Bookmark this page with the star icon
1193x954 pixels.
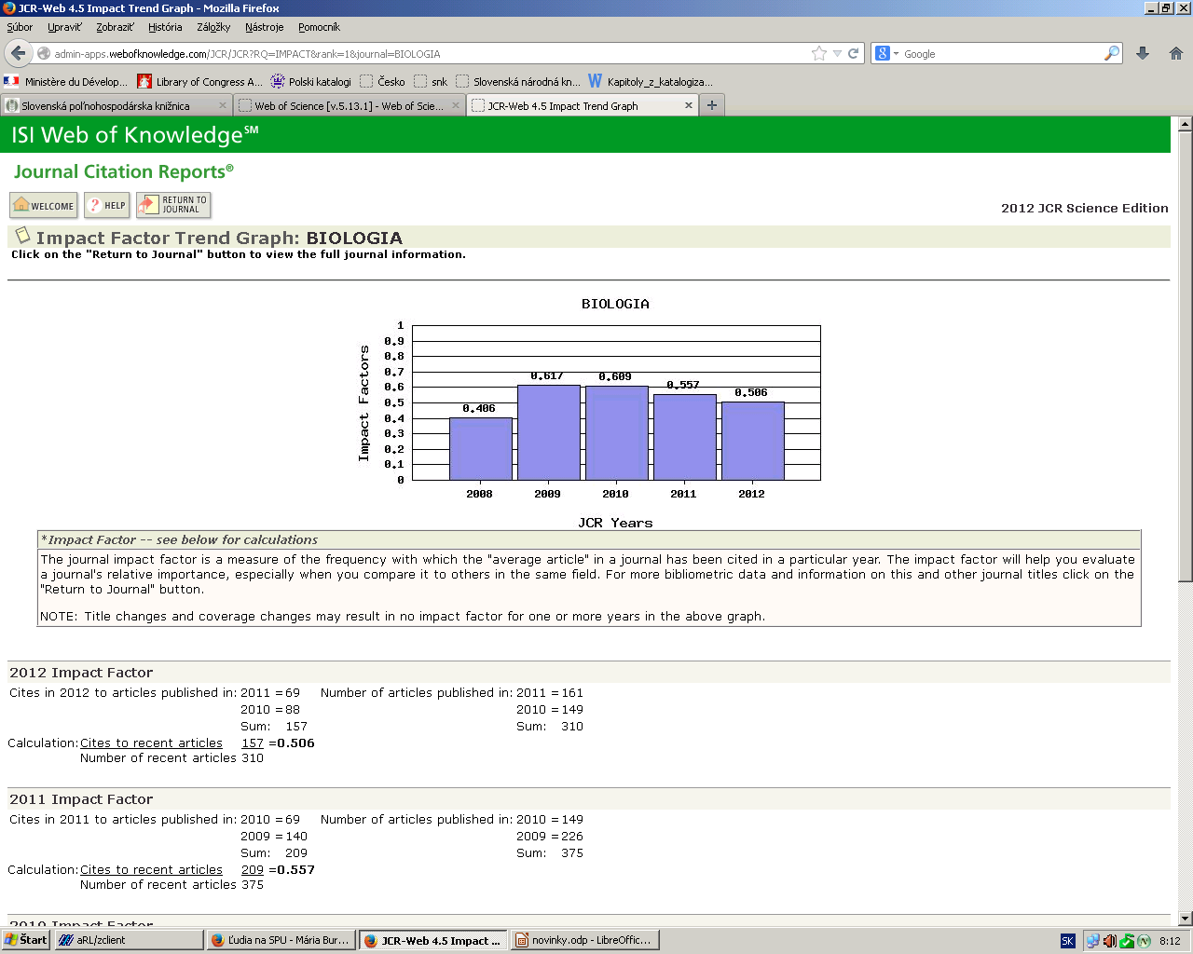[x=819, y=53]
